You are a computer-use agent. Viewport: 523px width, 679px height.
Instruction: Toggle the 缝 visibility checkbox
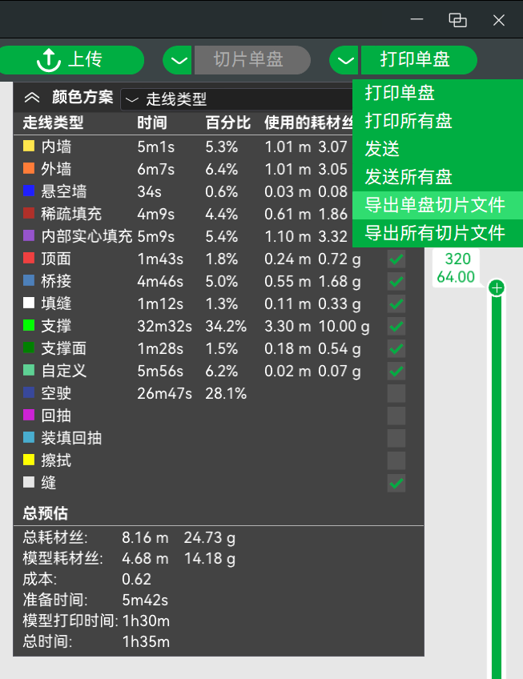(x=396, y=484)
